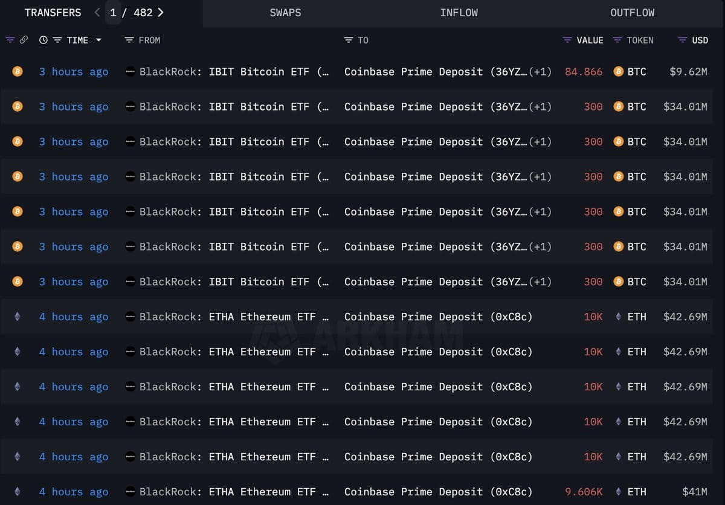Viewport: 725px width, 505px height.
Task: Open the TOKEN column filter icon
Action: coord(617,40)
